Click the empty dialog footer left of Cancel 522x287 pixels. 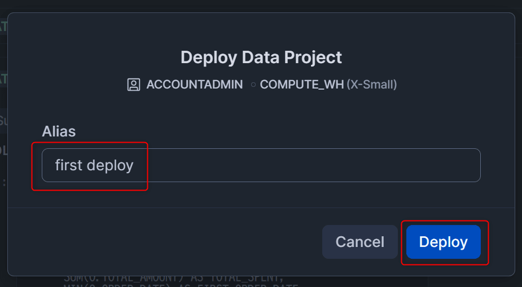(169, 242)
